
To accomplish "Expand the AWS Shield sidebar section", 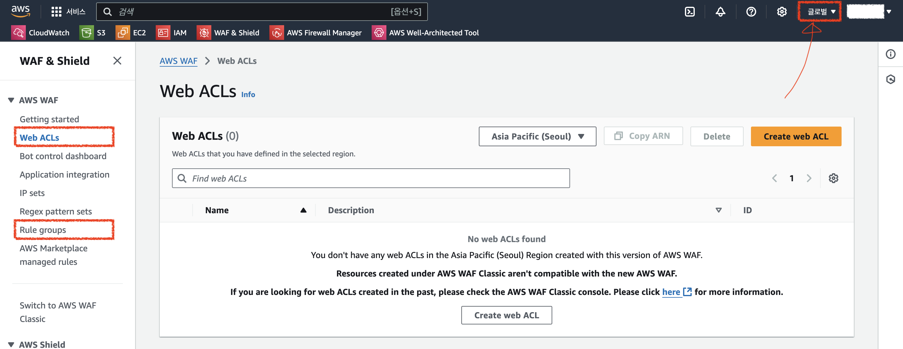I will [11, 344].
